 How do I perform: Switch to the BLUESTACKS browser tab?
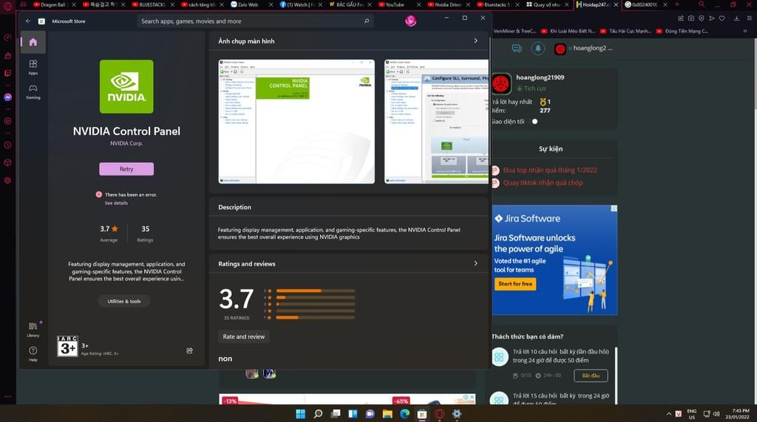coord(151,5)
